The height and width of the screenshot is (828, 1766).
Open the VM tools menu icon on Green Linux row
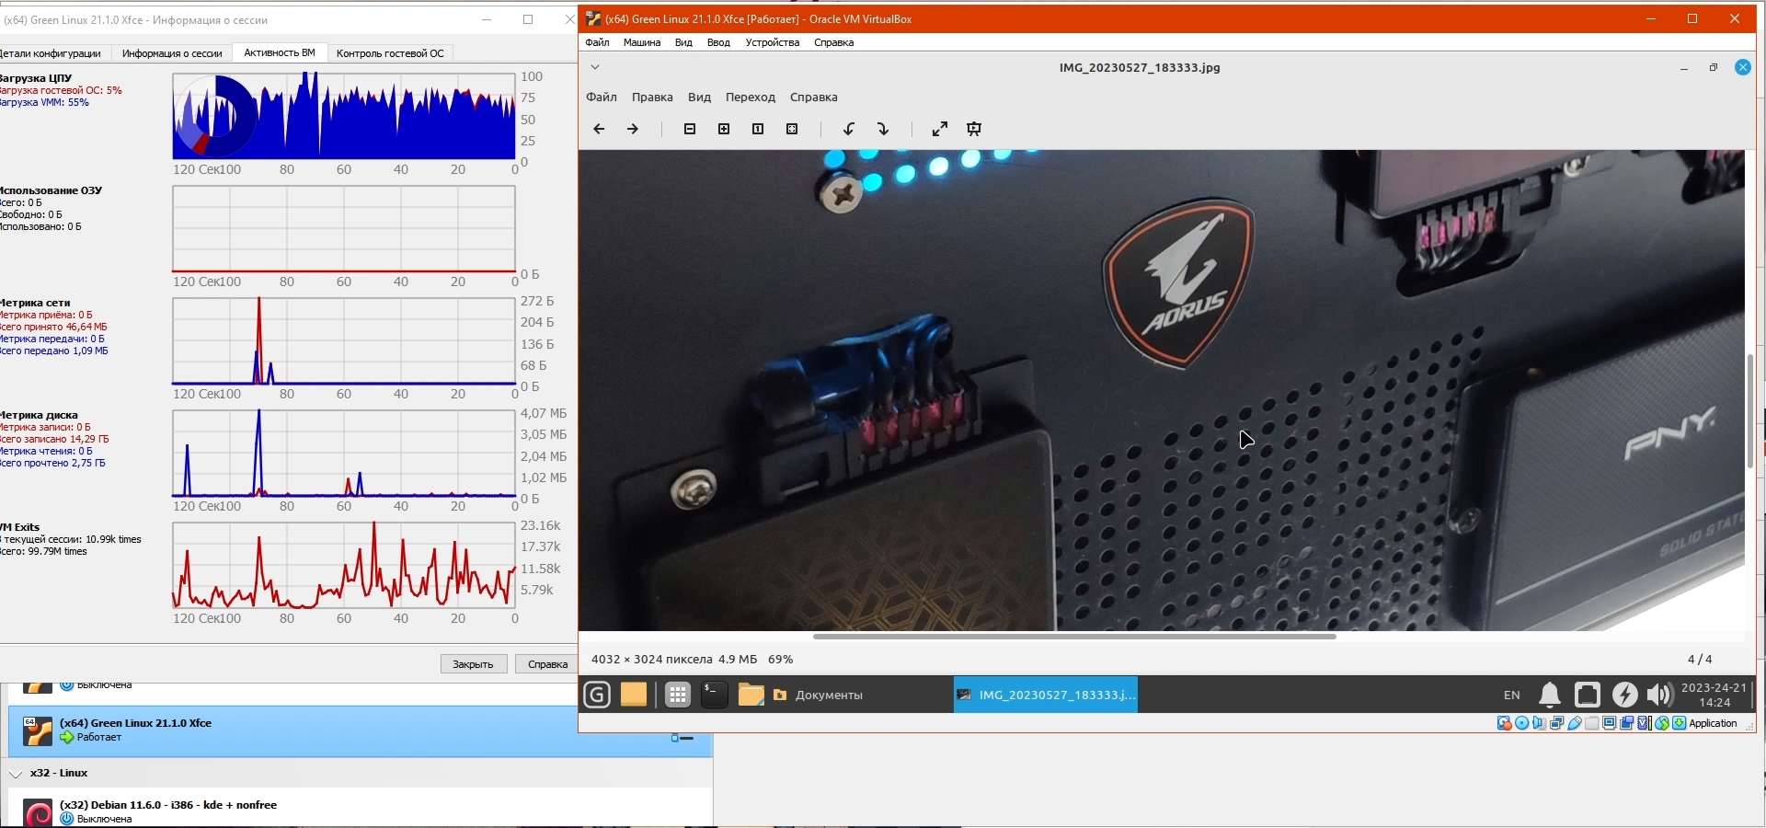tap(682, 738)
